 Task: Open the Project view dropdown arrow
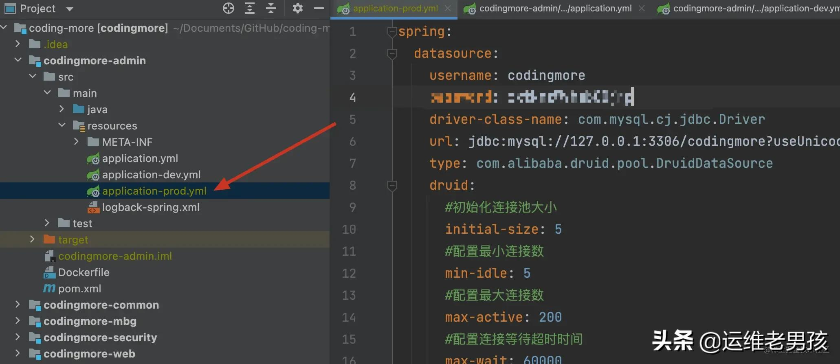(x=70, y=9)
